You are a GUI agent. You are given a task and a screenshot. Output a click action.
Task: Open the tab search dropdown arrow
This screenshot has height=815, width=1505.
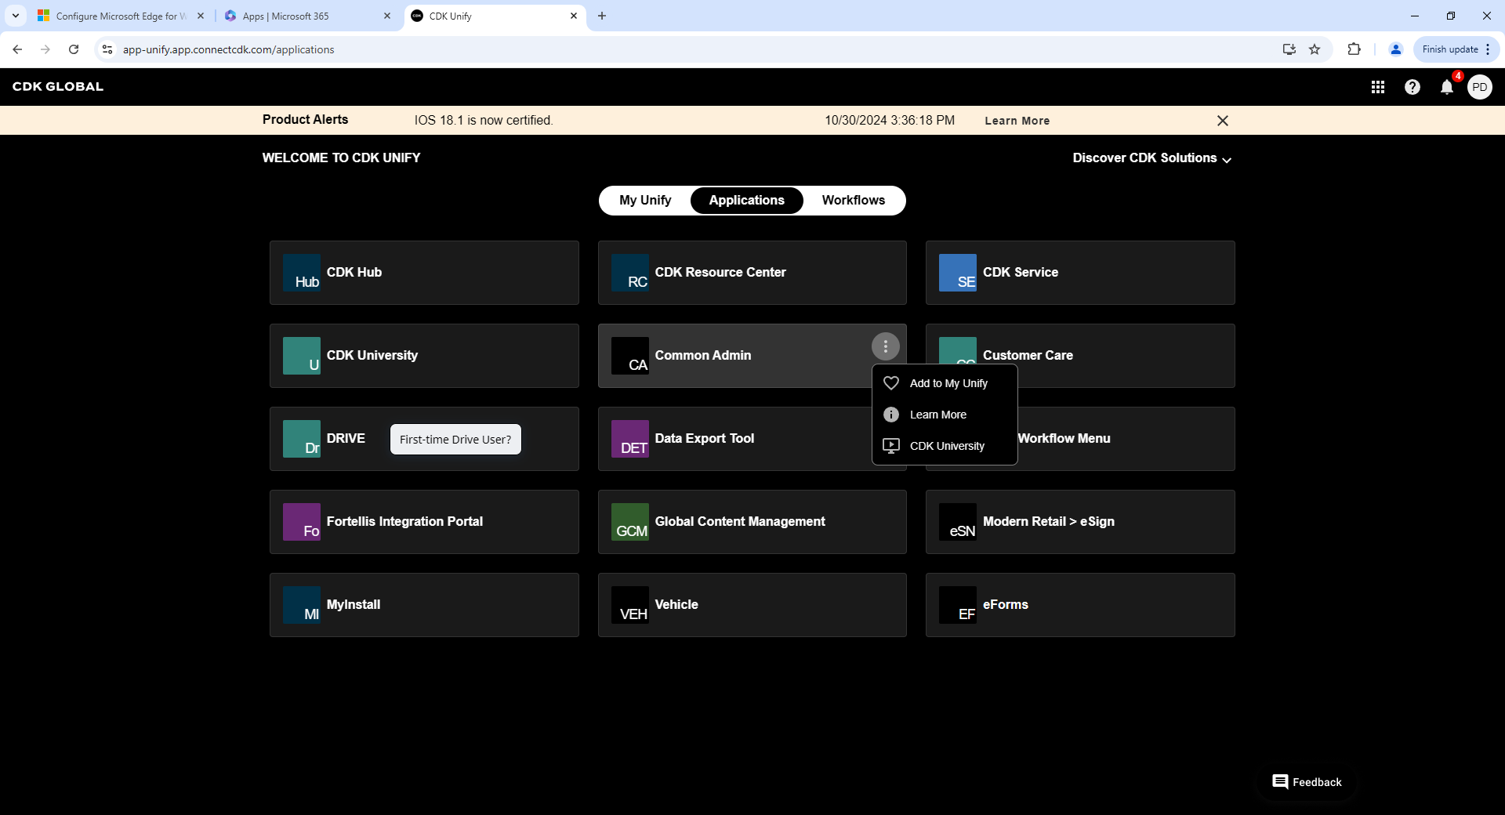click(16, 16)
